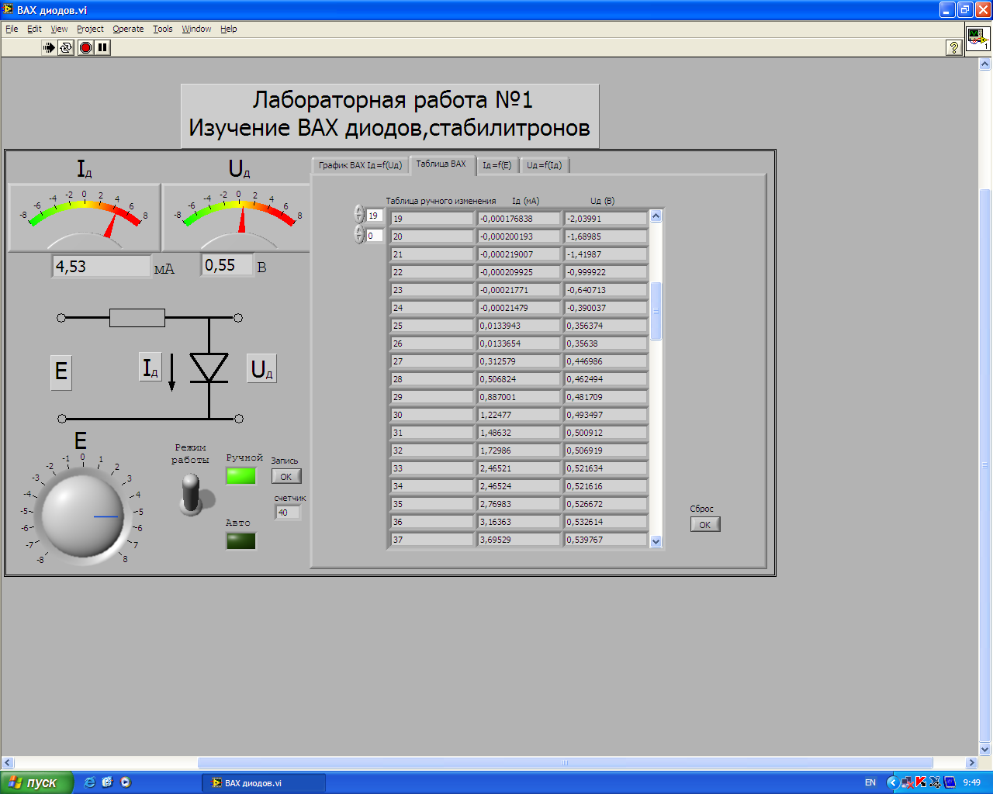Click table cell 0,539767
The width and height of the screenshot is (993, 794).
[605, 540]
